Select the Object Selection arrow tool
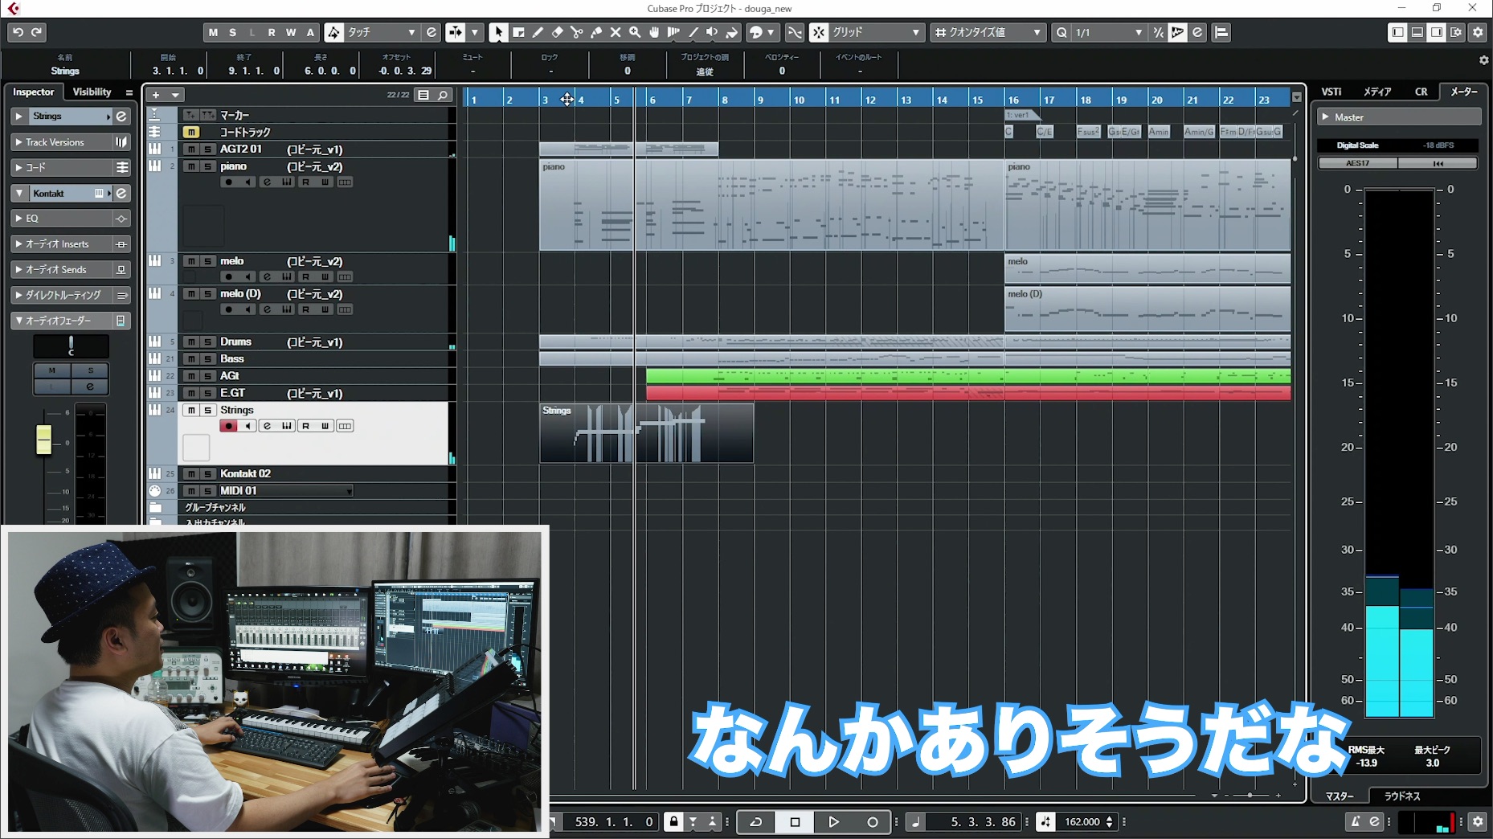1493x839 pixels. [498, 32]
